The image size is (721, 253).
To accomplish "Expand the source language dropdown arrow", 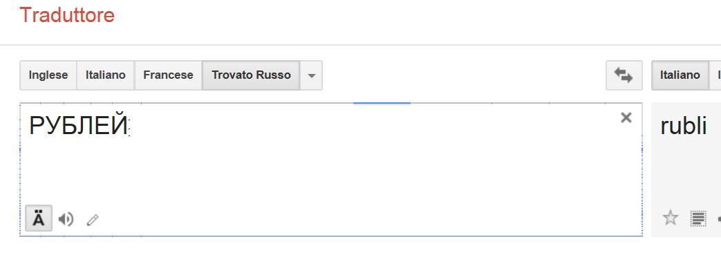I will pos(311,75).
